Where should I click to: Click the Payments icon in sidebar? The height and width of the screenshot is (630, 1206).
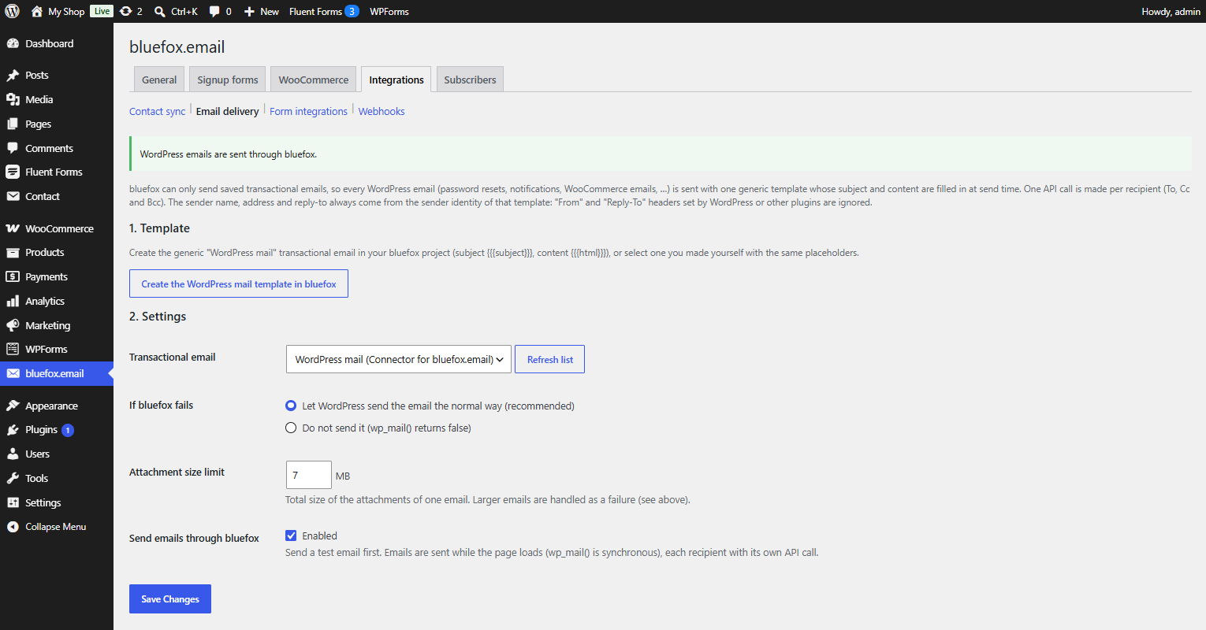pos(13,276)
